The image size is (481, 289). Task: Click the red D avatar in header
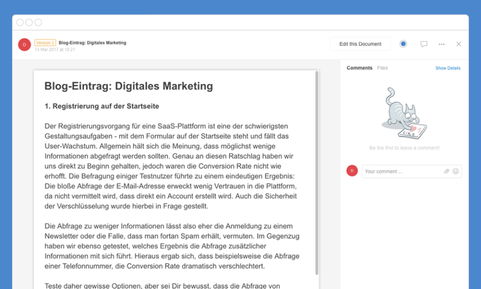point(25,45)
